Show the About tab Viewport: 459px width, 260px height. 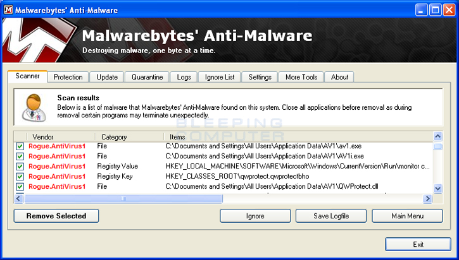[x=339, y=77]
